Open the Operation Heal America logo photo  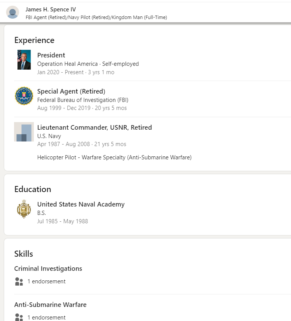point(24,60)
